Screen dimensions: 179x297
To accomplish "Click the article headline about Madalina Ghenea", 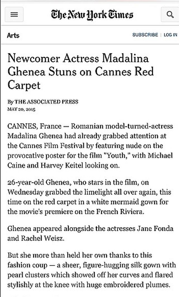I will click(x=81, y=72).
